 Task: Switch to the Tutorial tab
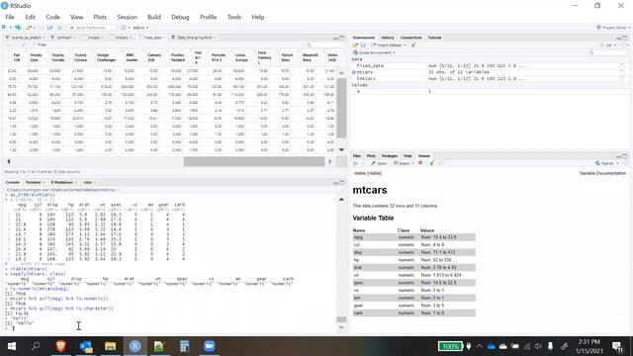point(434,38)
